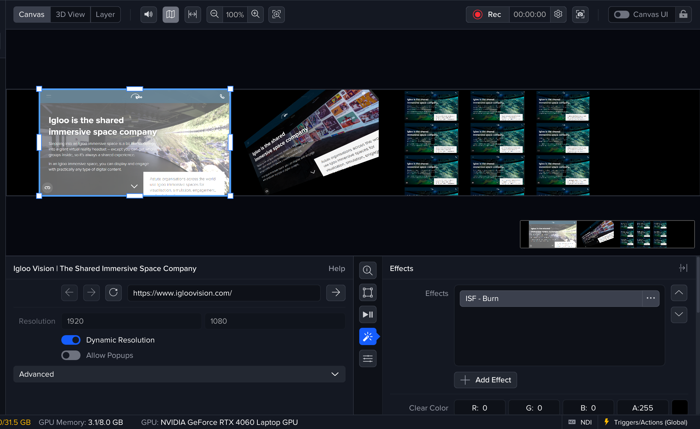Click the zoom-to-selection icon
Viewport: 700px width, 429px height.
click(277, 14)
